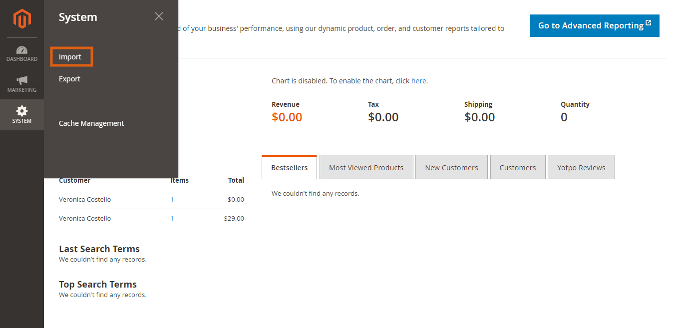682x328 pixels.
Task: Show the New Customers tab
Action: (451, 168)
